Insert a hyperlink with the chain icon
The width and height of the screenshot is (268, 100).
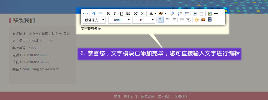tap(182, 20)
